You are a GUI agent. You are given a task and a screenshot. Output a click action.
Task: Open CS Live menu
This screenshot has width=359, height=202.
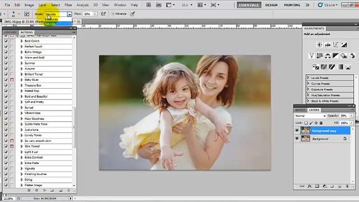[x=328, y=5]
